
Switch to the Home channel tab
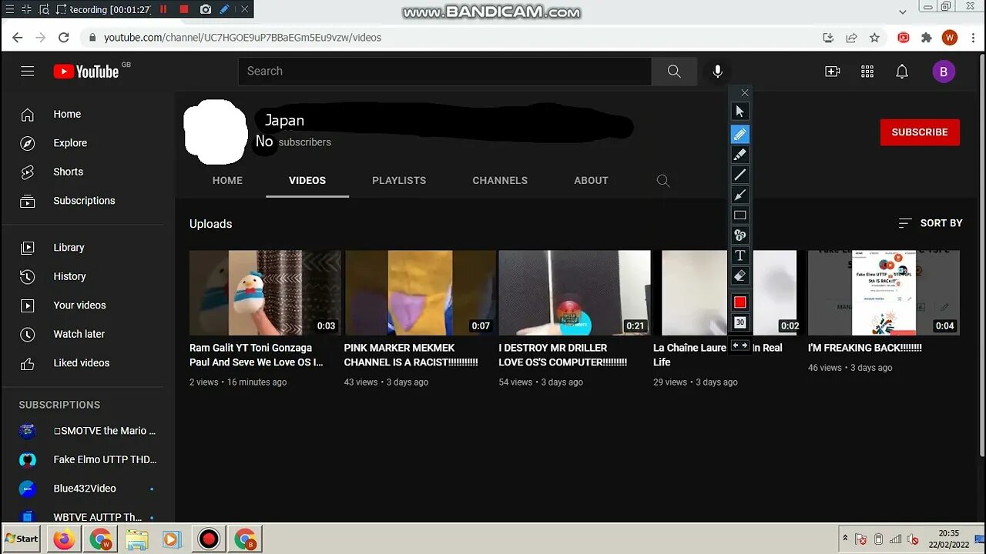coord(227,180)
